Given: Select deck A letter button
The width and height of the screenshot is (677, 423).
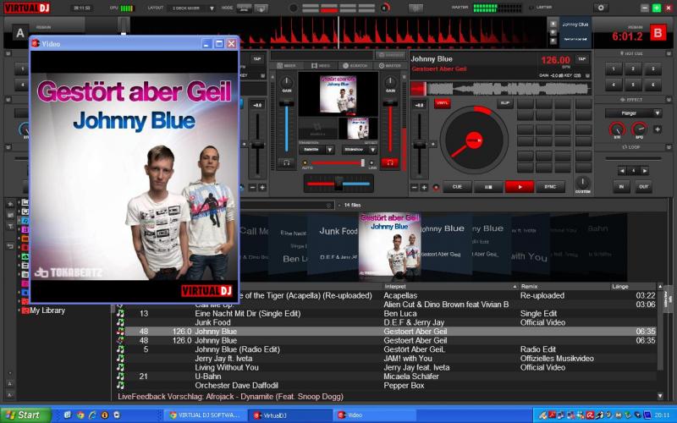Looking at the screenshot, I should coord(19,33).
